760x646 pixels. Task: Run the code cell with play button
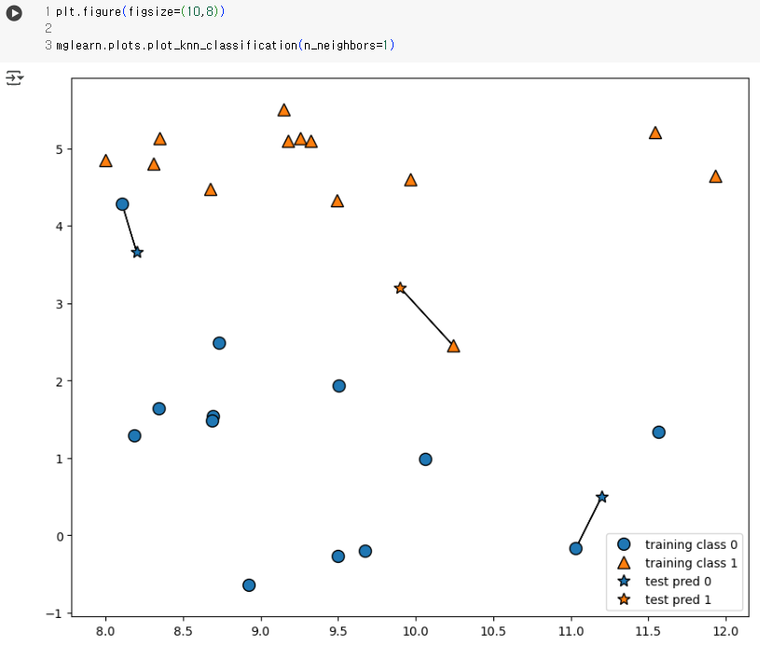(14, 13)
